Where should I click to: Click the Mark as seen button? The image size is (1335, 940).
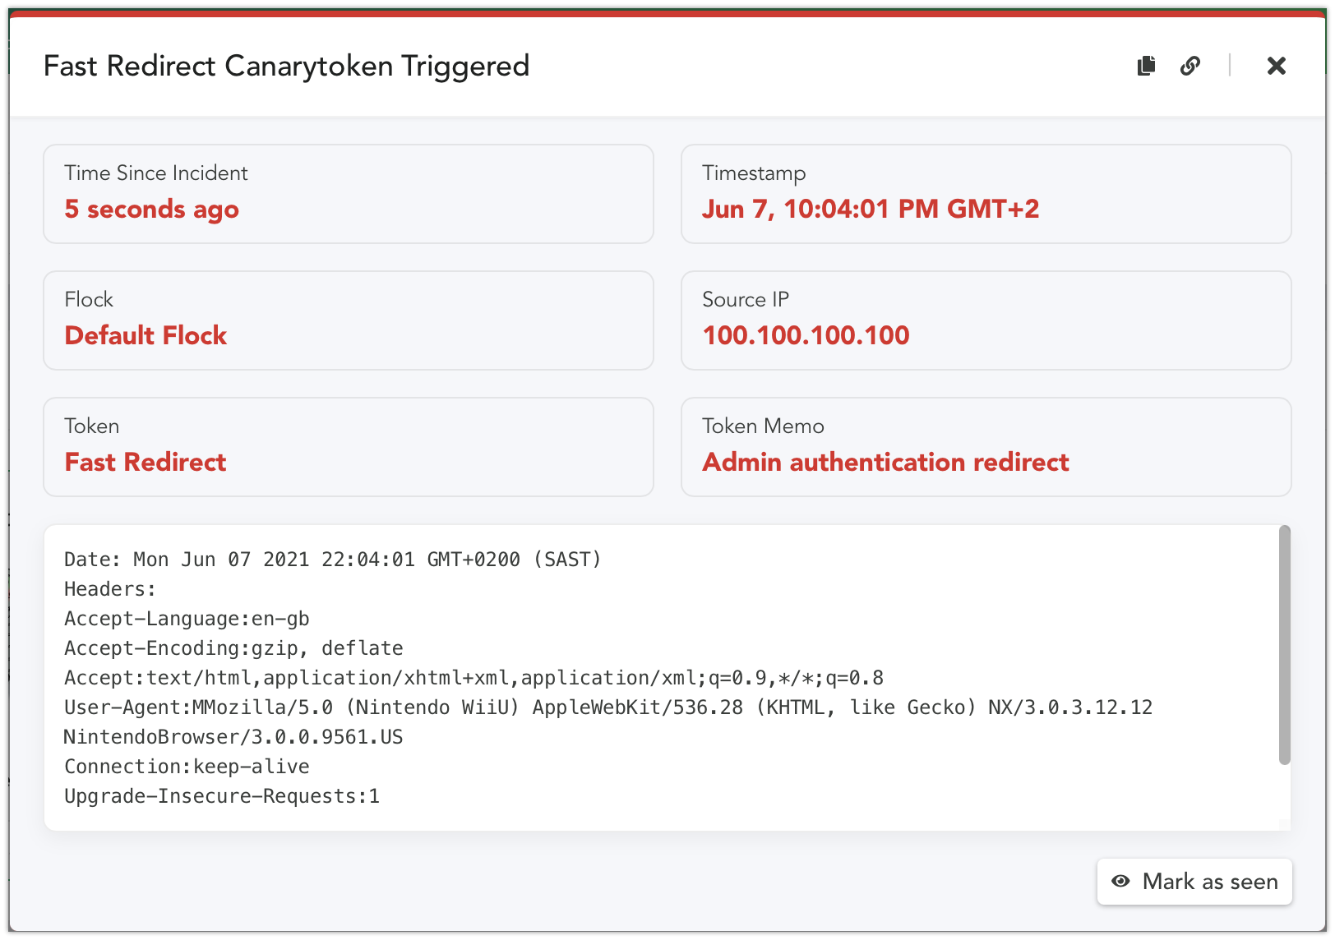coord(1194,882)
